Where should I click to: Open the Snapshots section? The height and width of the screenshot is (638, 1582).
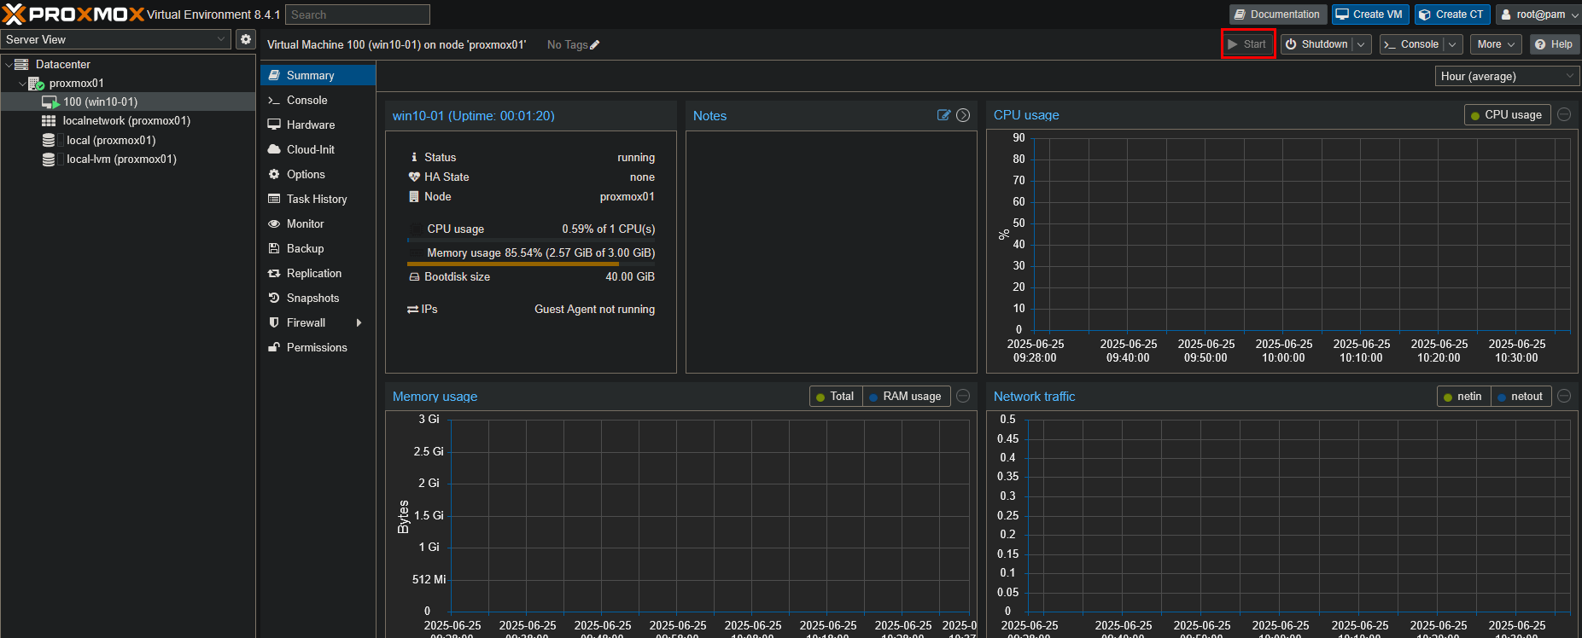click(x=312, y=299)
